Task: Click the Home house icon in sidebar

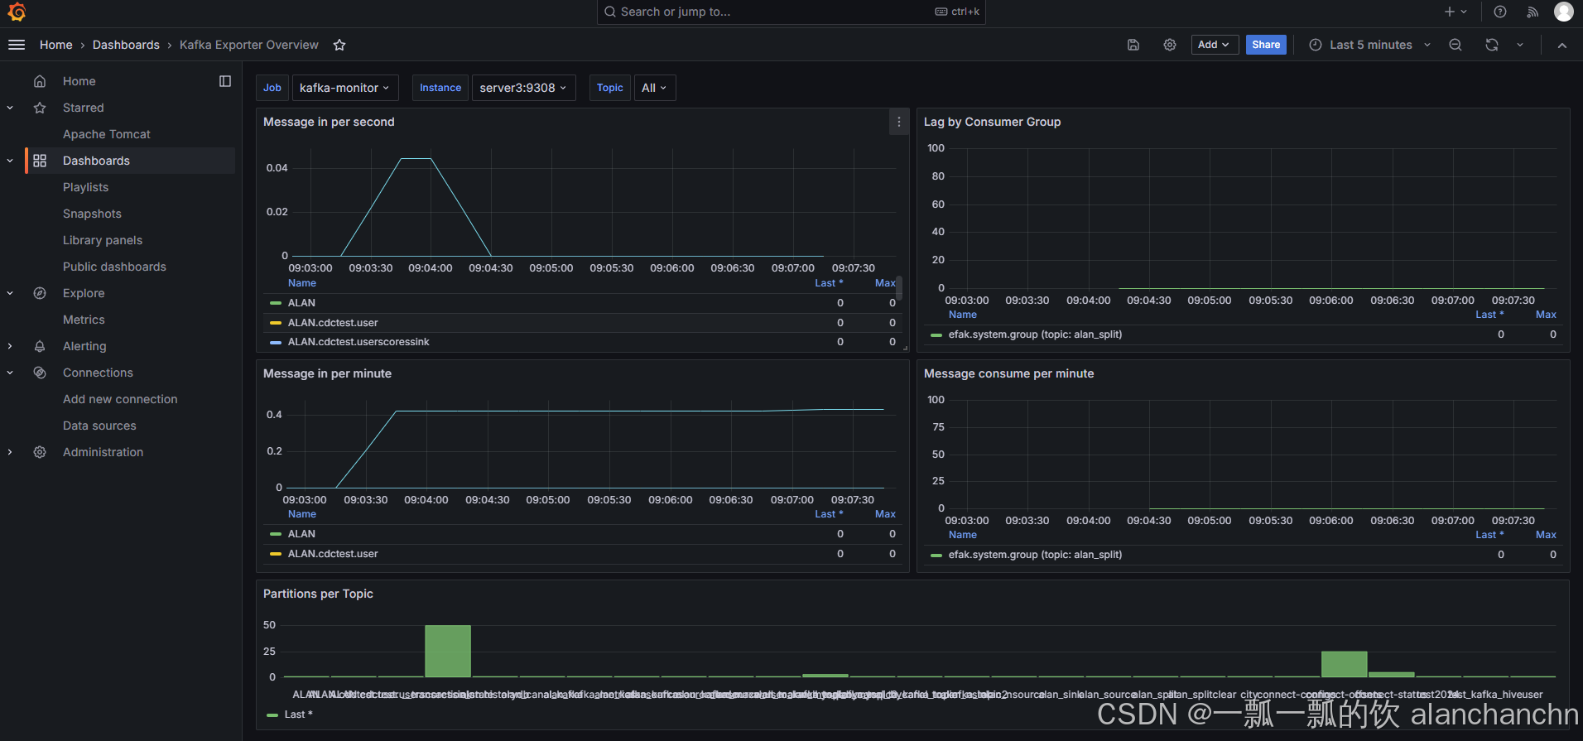Action: pos(40,81)
